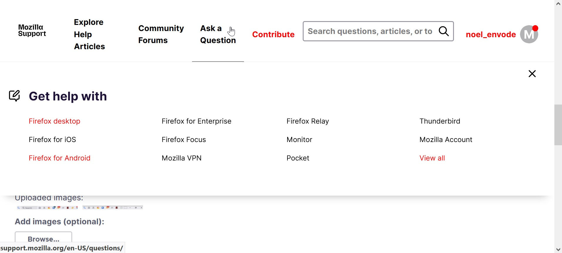Open the Contribute menu item
Screen dimensions: 562x253
273,34
